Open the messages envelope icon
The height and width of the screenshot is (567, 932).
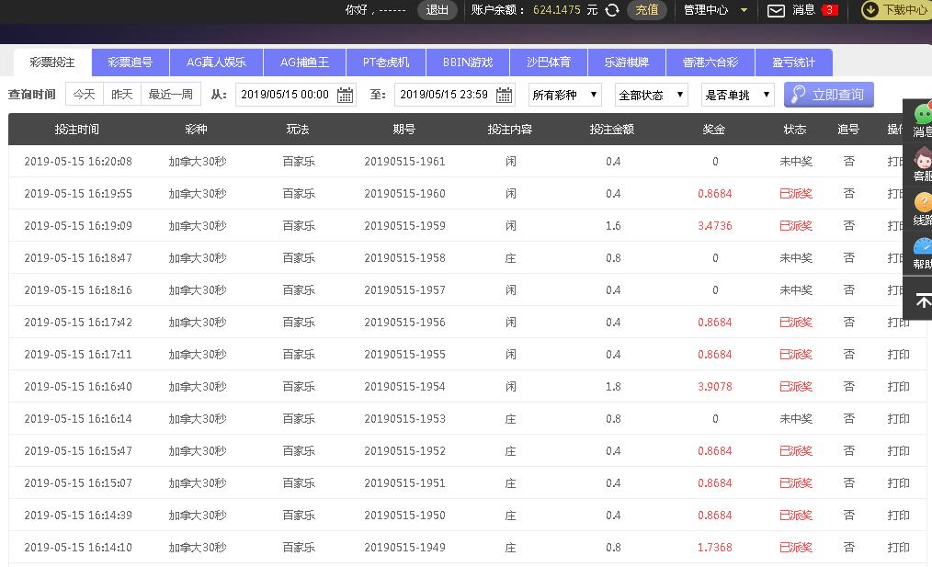click(x=776, y=10)
